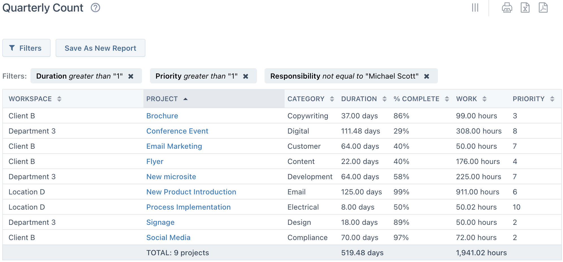Select the TOTAL projects summary row
This screenshot has width=563, height=262.
point(178,253)
